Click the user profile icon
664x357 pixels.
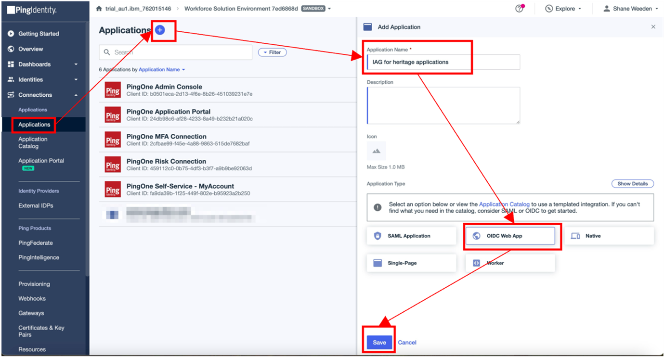607,9
